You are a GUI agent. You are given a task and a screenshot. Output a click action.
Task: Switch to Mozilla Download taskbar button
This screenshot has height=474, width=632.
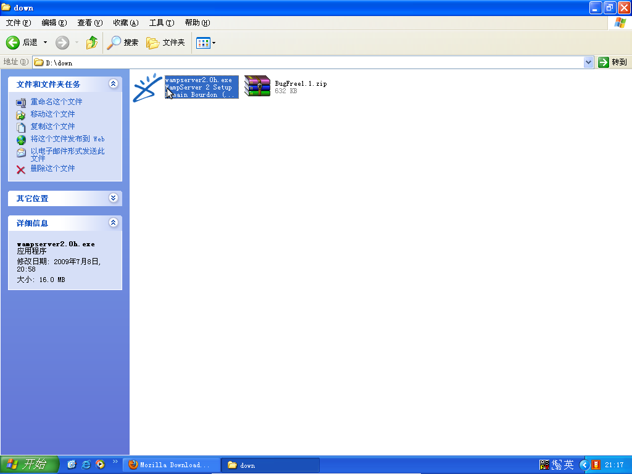pyautogui.click(x=172, y=465)
